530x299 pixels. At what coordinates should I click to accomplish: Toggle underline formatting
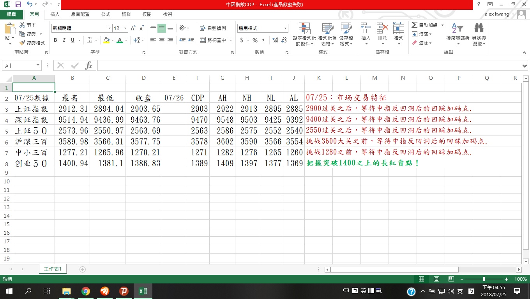(73, 40)
